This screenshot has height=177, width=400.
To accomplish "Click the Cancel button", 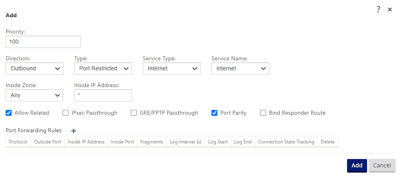I will [382, 165].
